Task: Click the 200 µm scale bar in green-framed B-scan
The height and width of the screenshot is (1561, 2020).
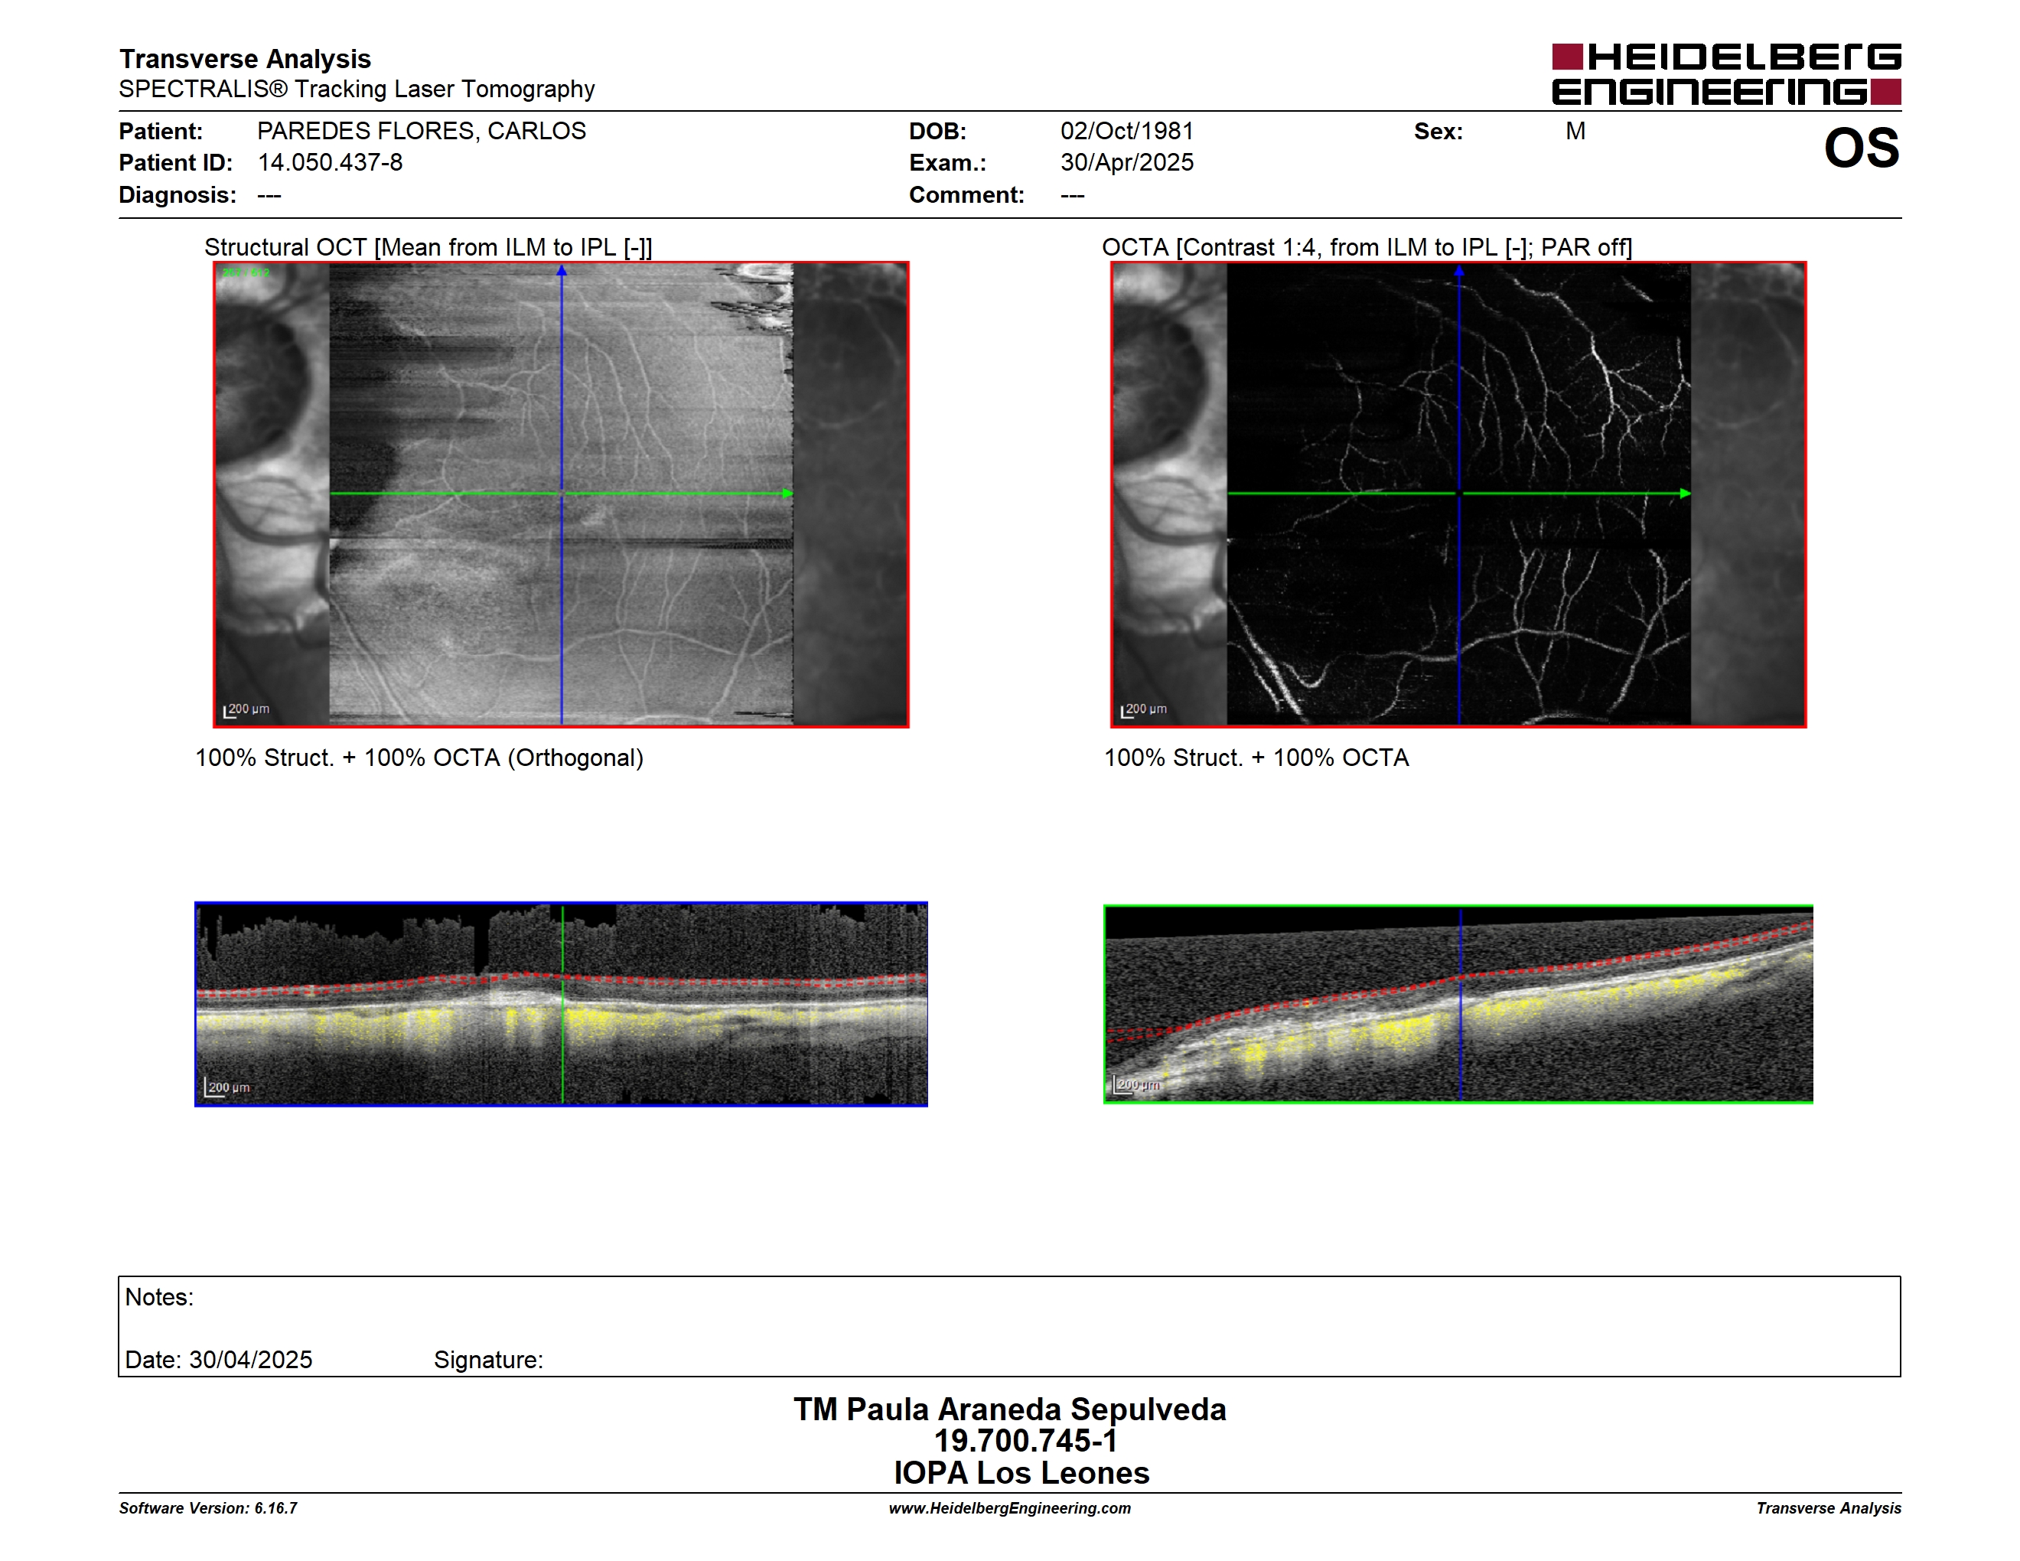Action: coord(1137,1085)
